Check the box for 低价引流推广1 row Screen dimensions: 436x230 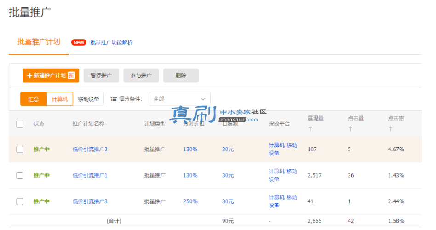20,175
